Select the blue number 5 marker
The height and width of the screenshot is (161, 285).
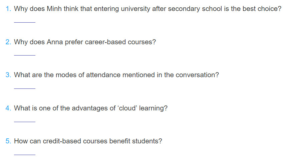pos(8,141)
